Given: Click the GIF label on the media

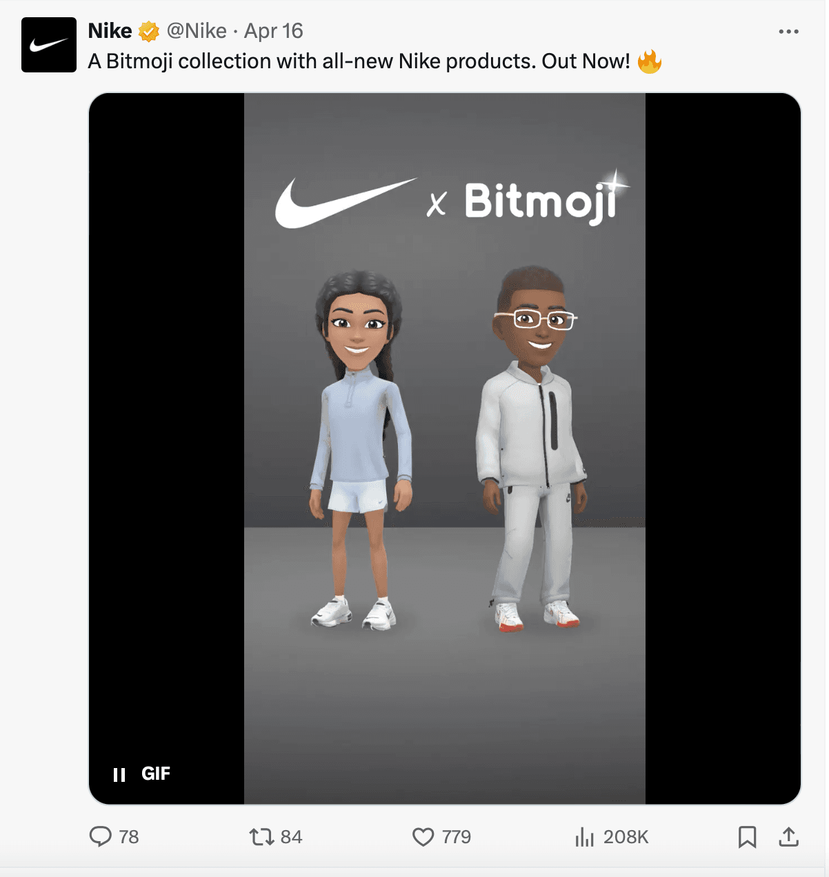Looking at the screenshot, I should [157, 773].
